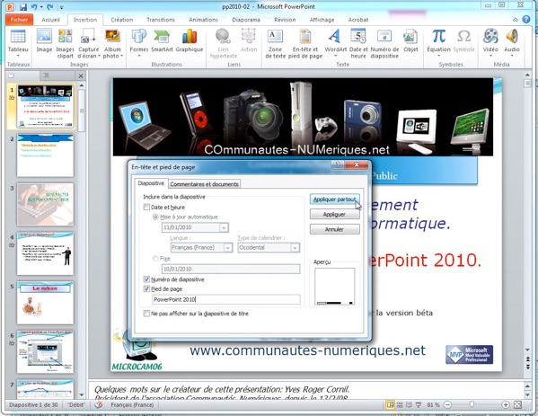Open quick access toolbar customize arrow

[x=61, y=7]
